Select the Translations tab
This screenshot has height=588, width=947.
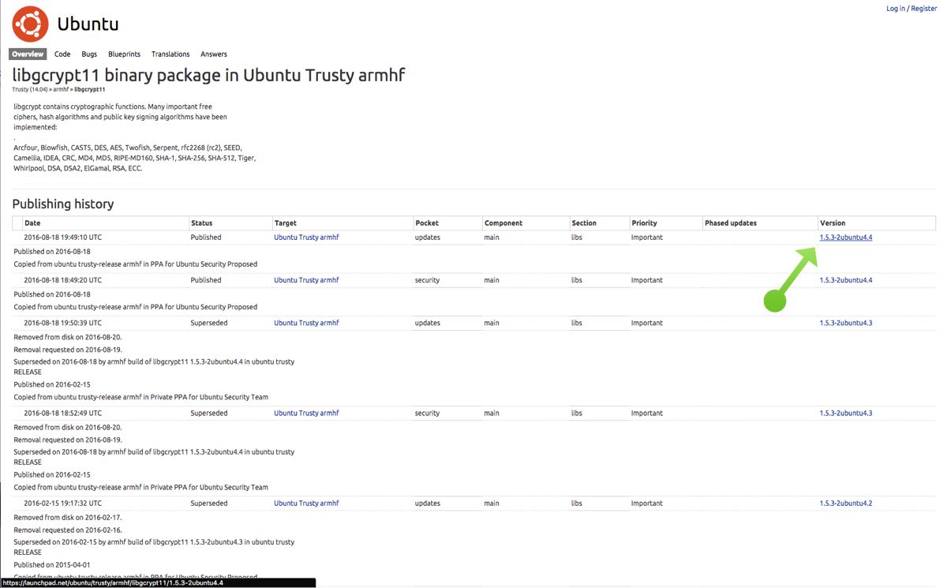coord(170,54)
